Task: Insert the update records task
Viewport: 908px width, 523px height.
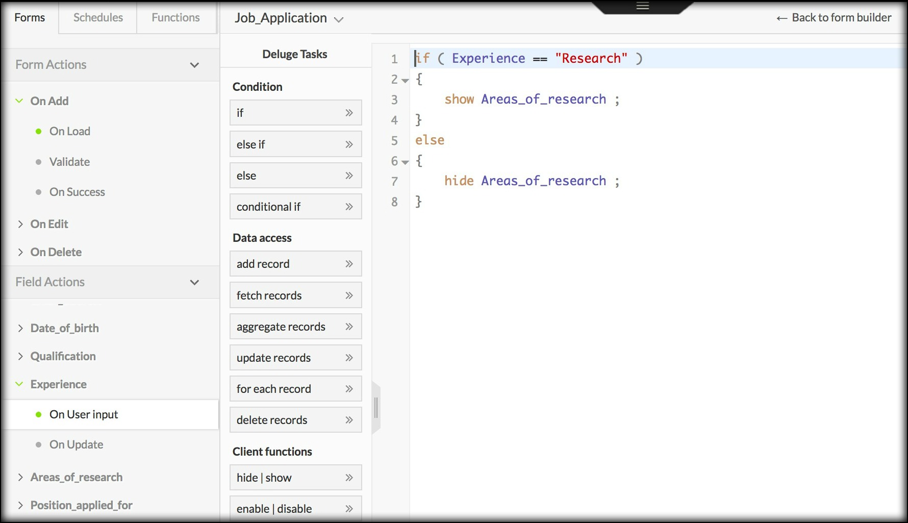Action: [295, 358]
